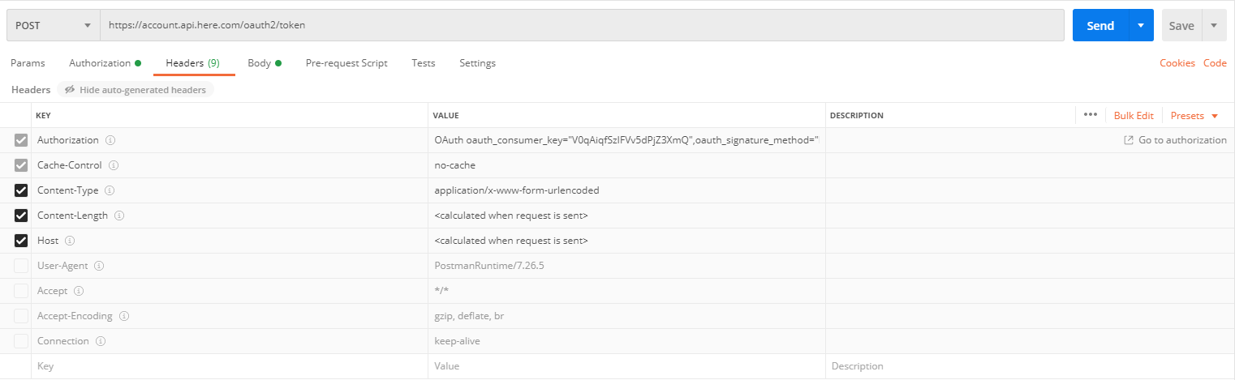Click the Send button
This screenshot has height=380, width=1235.
click(x=1100, y=26)
